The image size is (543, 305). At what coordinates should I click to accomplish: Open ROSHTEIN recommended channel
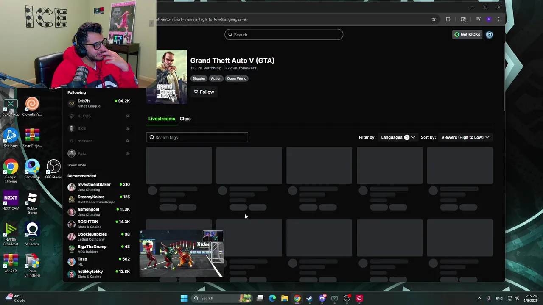98,224
